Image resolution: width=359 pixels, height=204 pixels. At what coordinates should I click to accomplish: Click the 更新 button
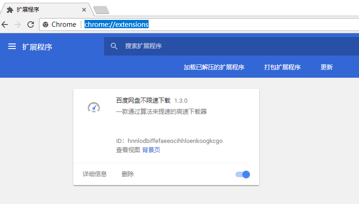(326, 67)
